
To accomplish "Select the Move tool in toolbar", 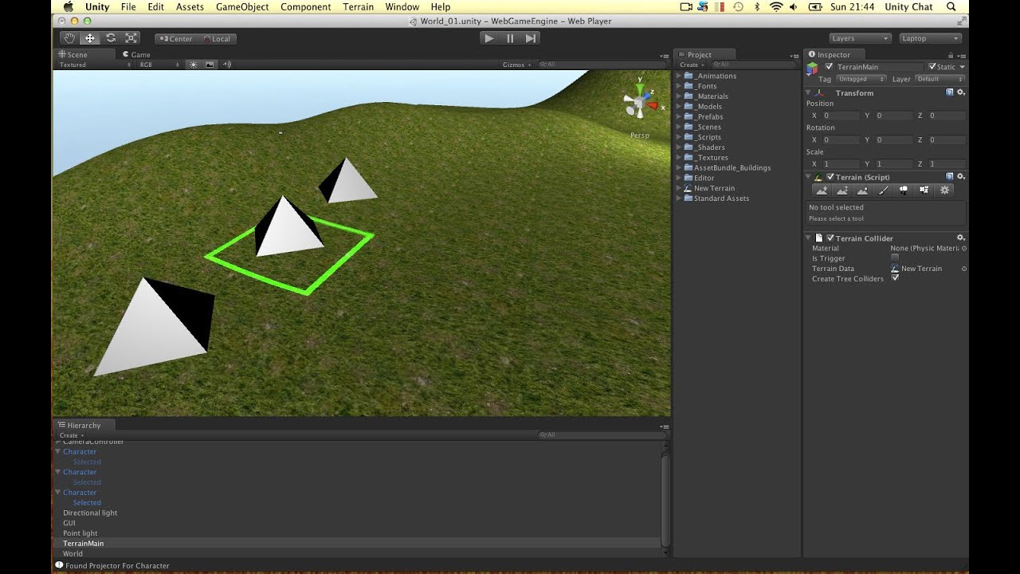I will point(90,38).
